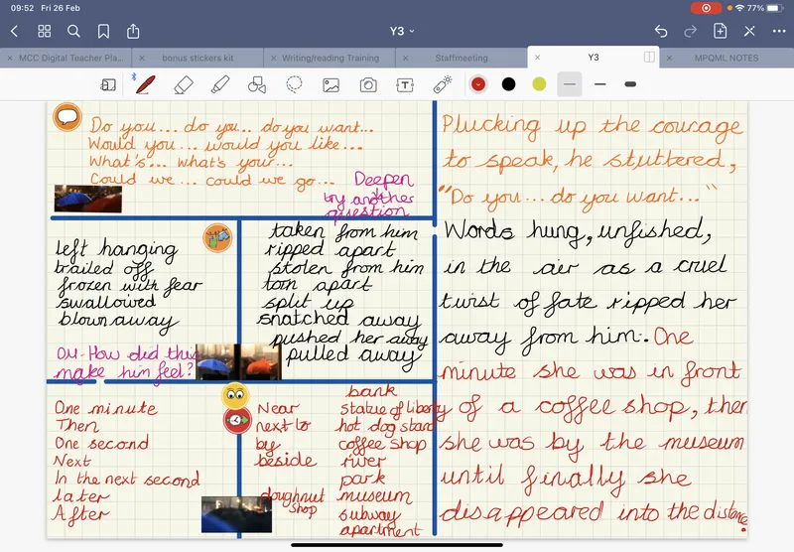Select the Lasso selection tool
794x552 pixels.
pyautogui.click(x=294, y=84)
